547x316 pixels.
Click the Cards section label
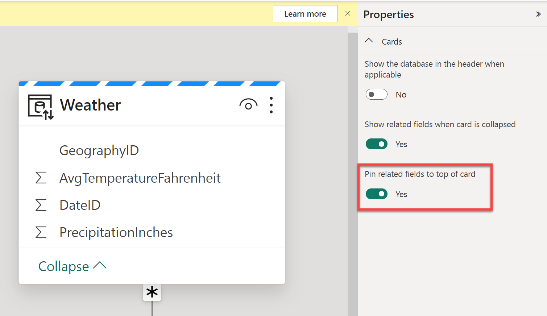click(x=392, y=42)
